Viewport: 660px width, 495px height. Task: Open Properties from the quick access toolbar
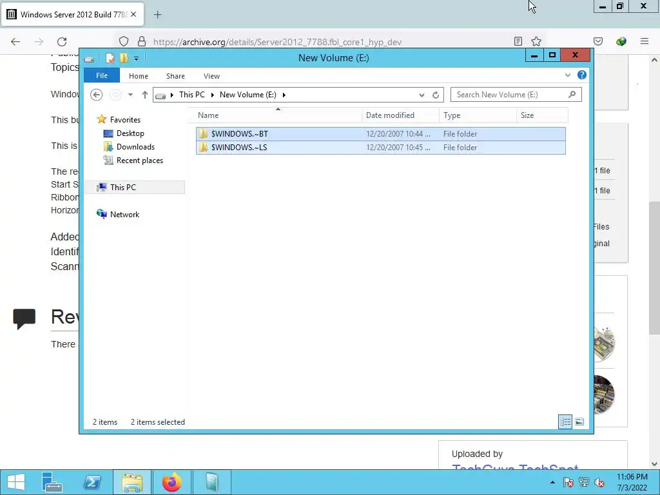[x=110, y=58]
